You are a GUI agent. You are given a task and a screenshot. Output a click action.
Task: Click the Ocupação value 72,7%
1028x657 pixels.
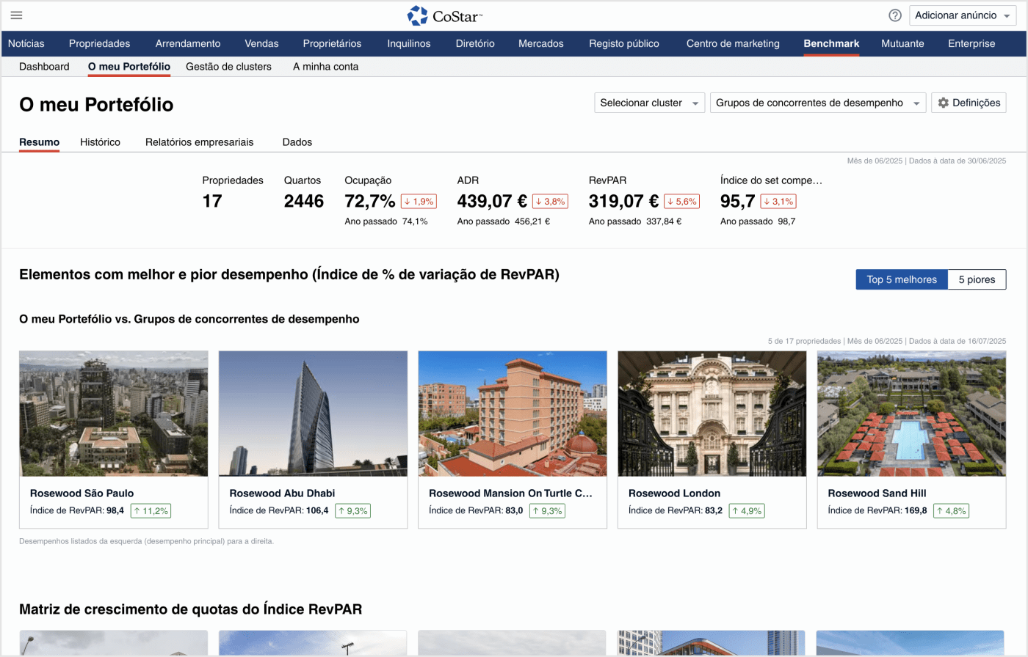(370, 201)
